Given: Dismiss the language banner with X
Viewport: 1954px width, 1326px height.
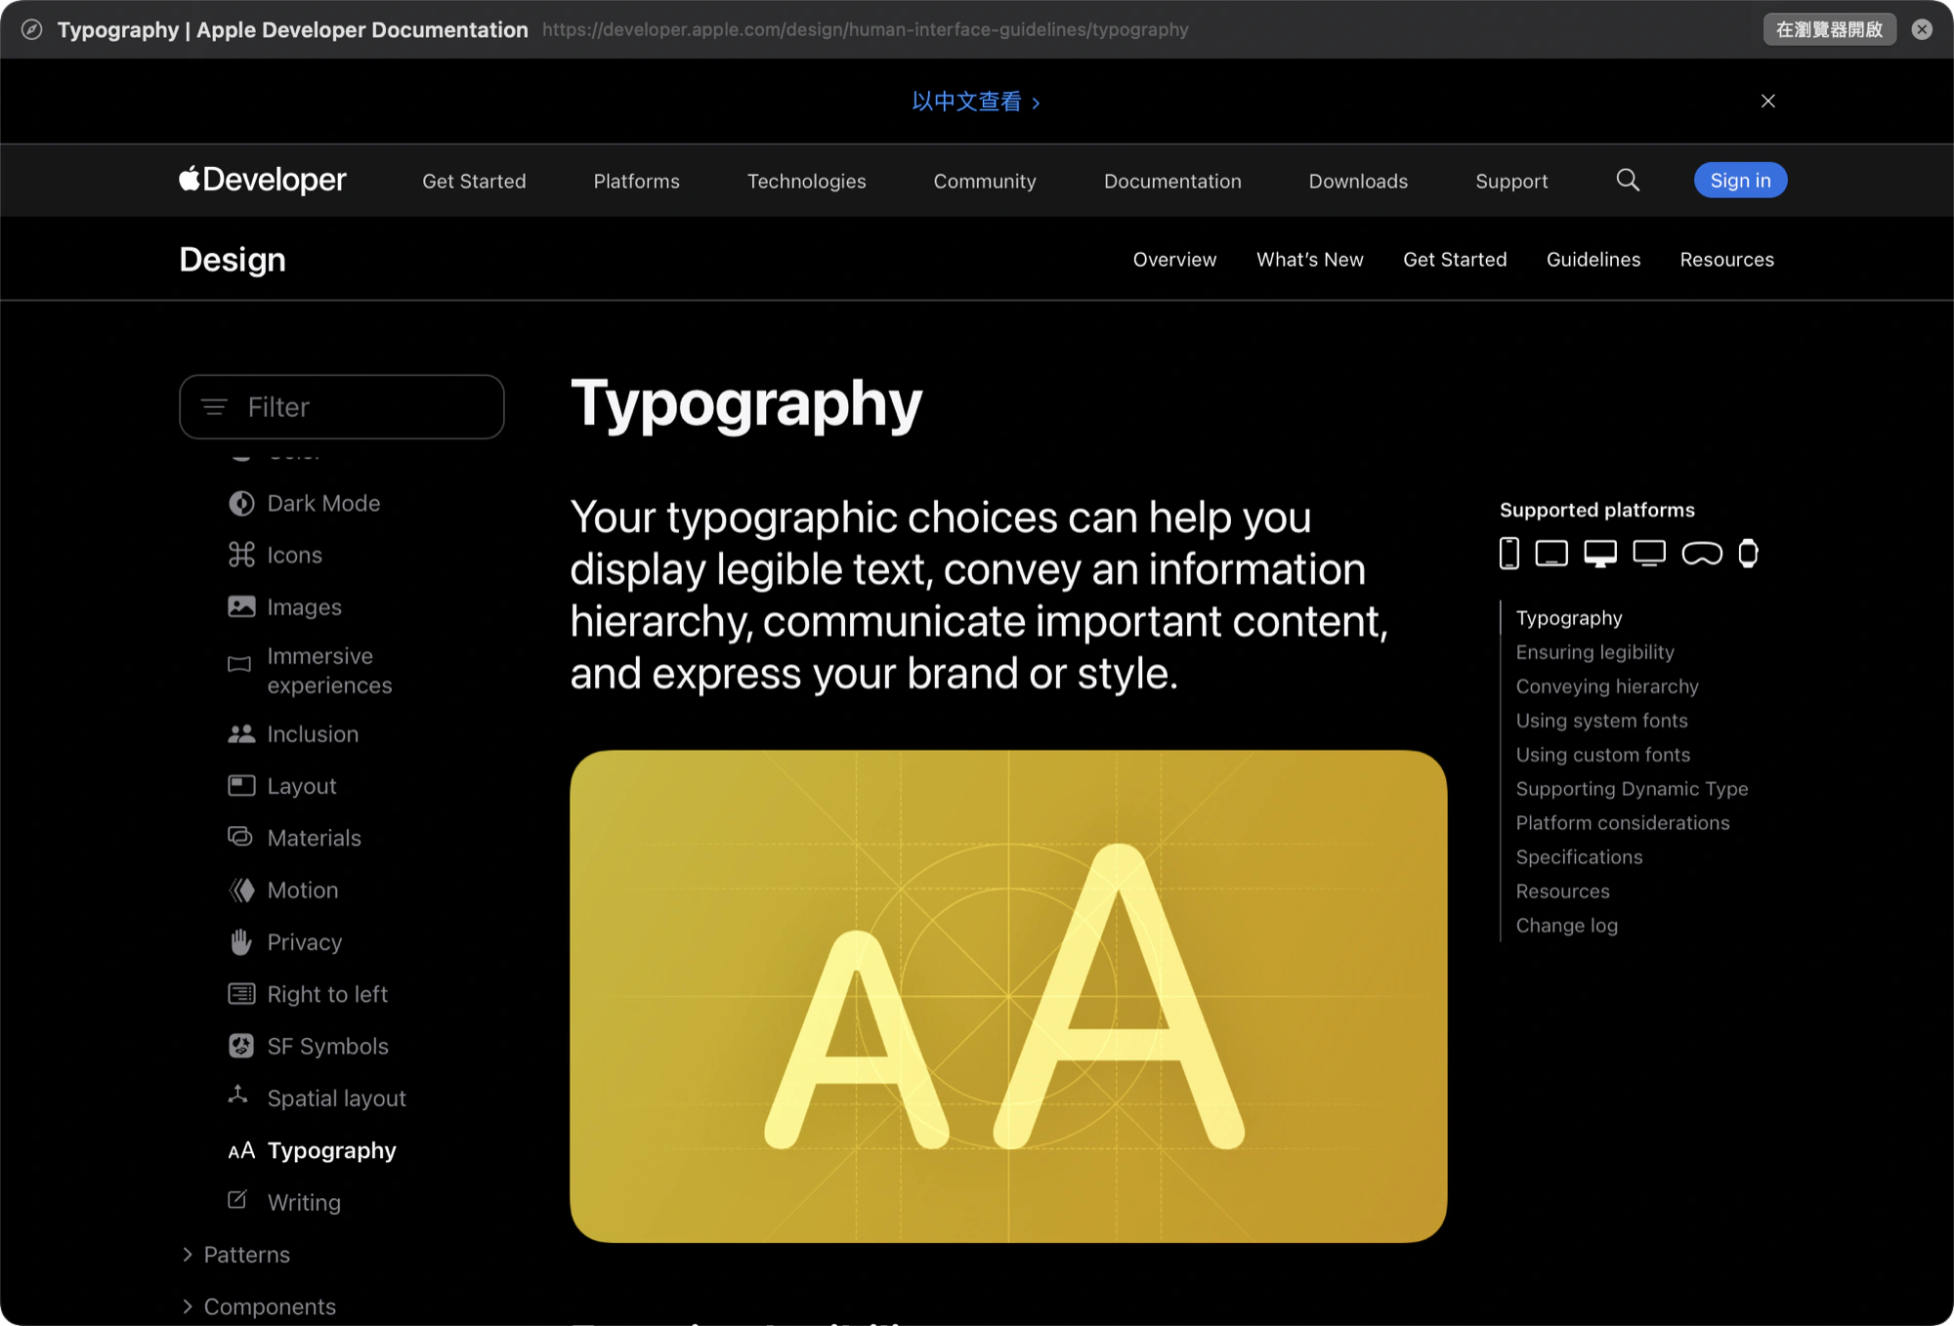Looking at the screenshot, I should point(1767,101).
